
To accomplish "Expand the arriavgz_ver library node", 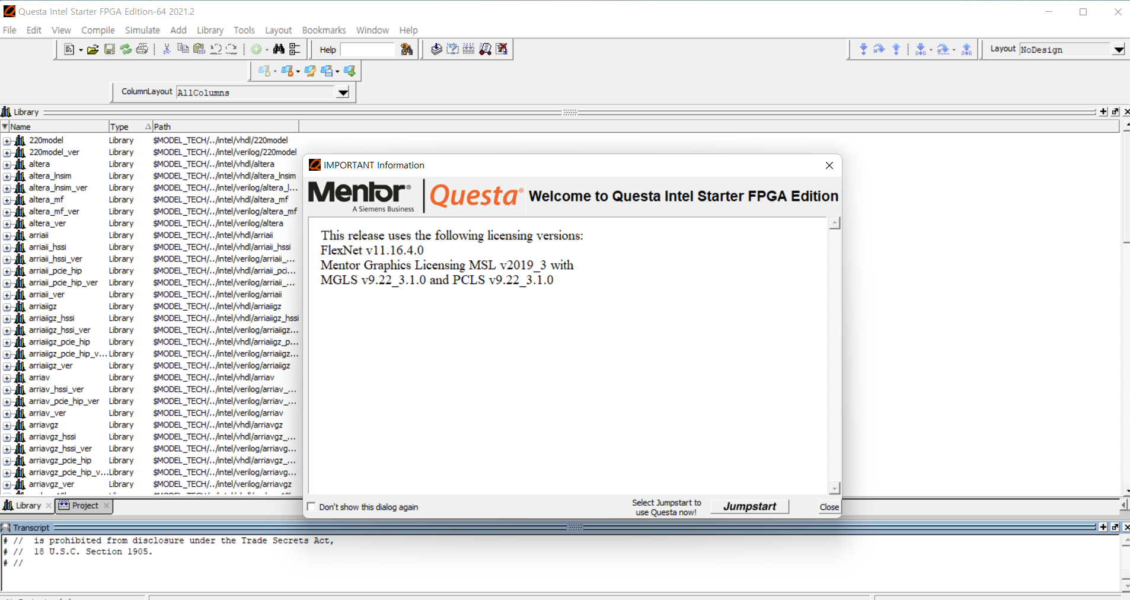I will 7,485.
